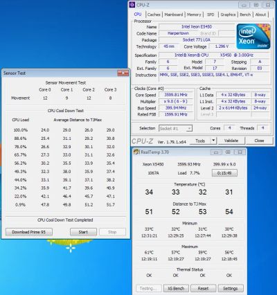
Task: Click the Intel Xeon E5450 name field
Action: pos(197,27)
